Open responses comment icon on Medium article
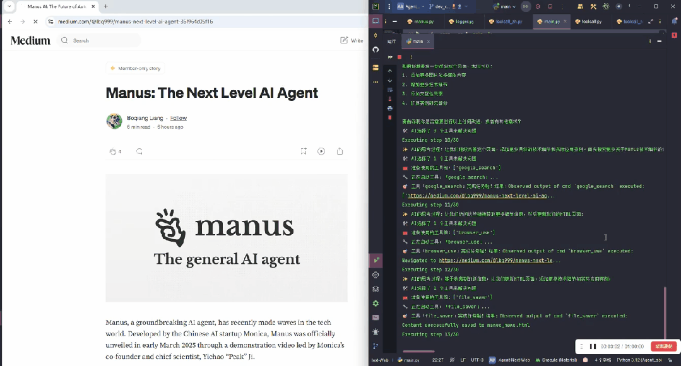681x366 pixels. pos(139,151)
